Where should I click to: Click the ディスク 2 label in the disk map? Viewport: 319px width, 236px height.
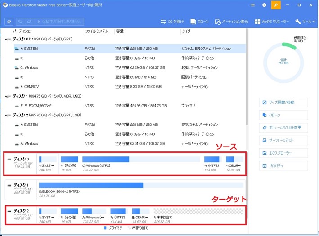tap(21, 211)
